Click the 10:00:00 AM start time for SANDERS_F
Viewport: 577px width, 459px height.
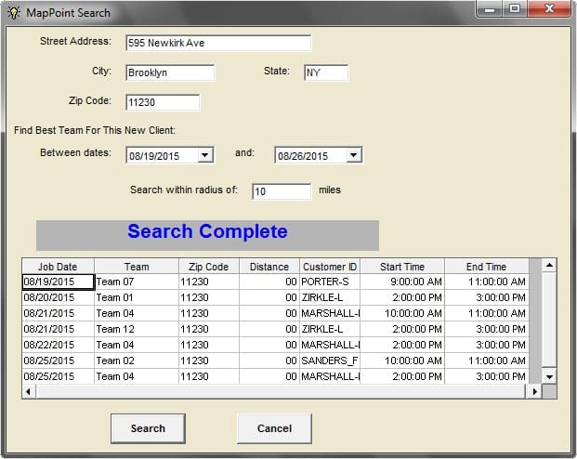(x=402, y=361)
